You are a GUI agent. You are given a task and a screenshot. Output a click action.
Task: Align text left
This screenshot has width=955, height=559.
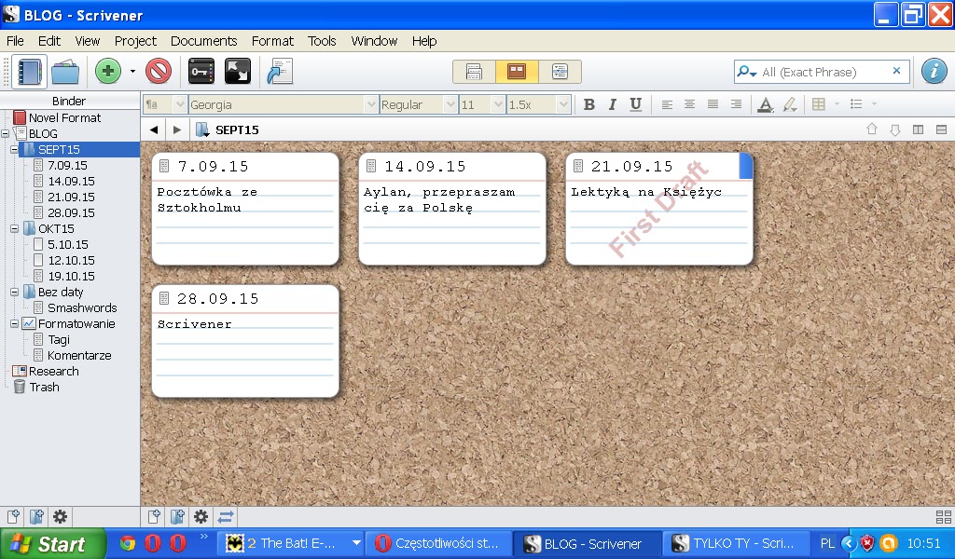coord(667,104)
